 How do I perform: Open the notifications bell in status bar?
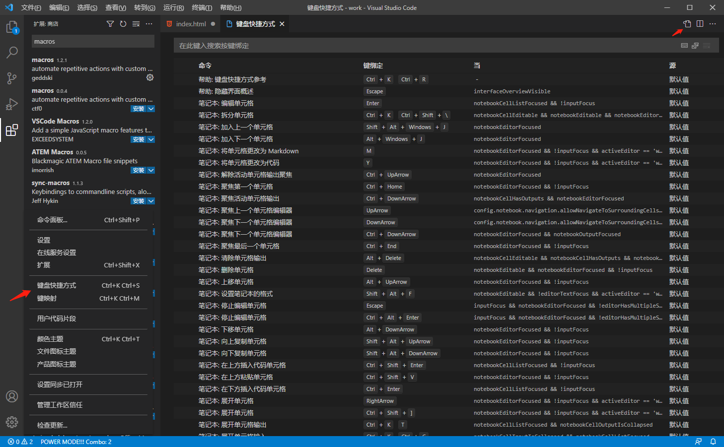(x=713, y=442)
